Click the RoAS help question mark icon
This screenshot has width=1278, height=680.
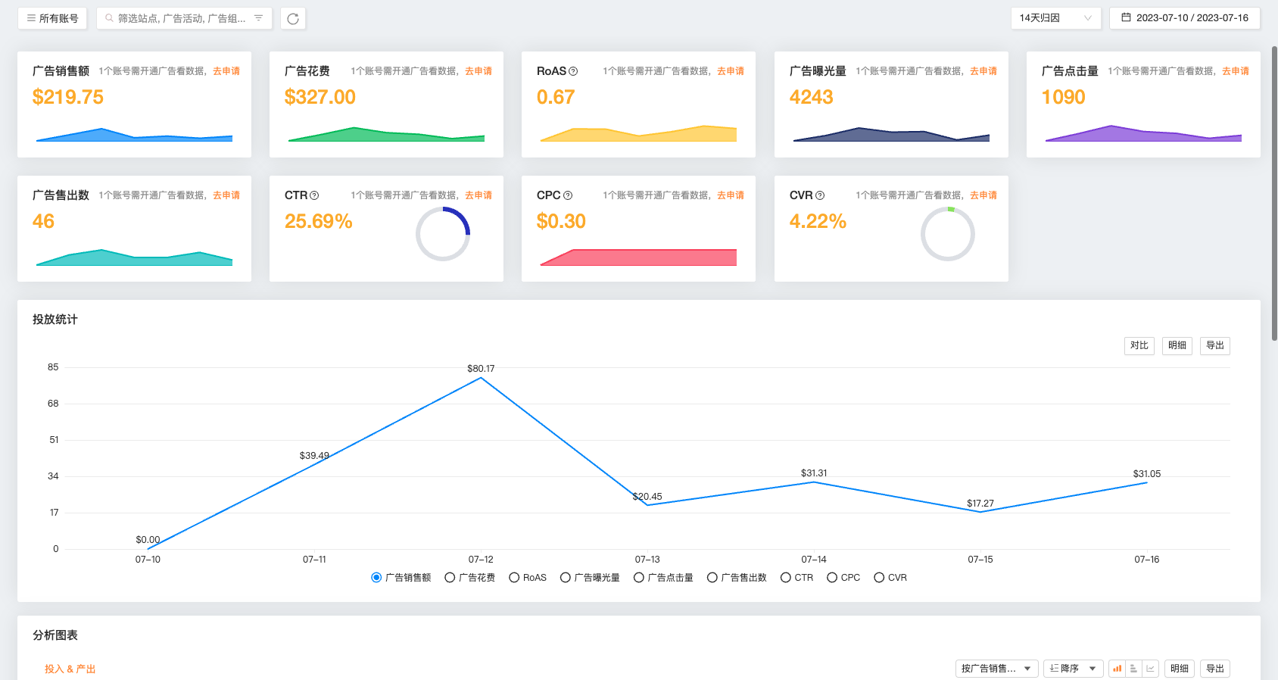pyautogui.click(x=573, y=71)
